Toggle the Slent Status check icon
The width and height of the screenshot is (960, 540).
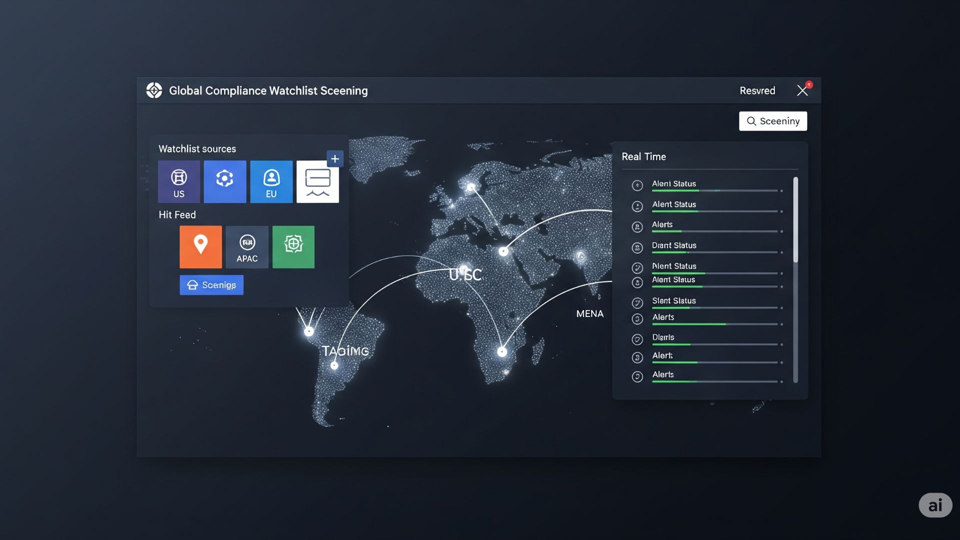click(637, 302)
